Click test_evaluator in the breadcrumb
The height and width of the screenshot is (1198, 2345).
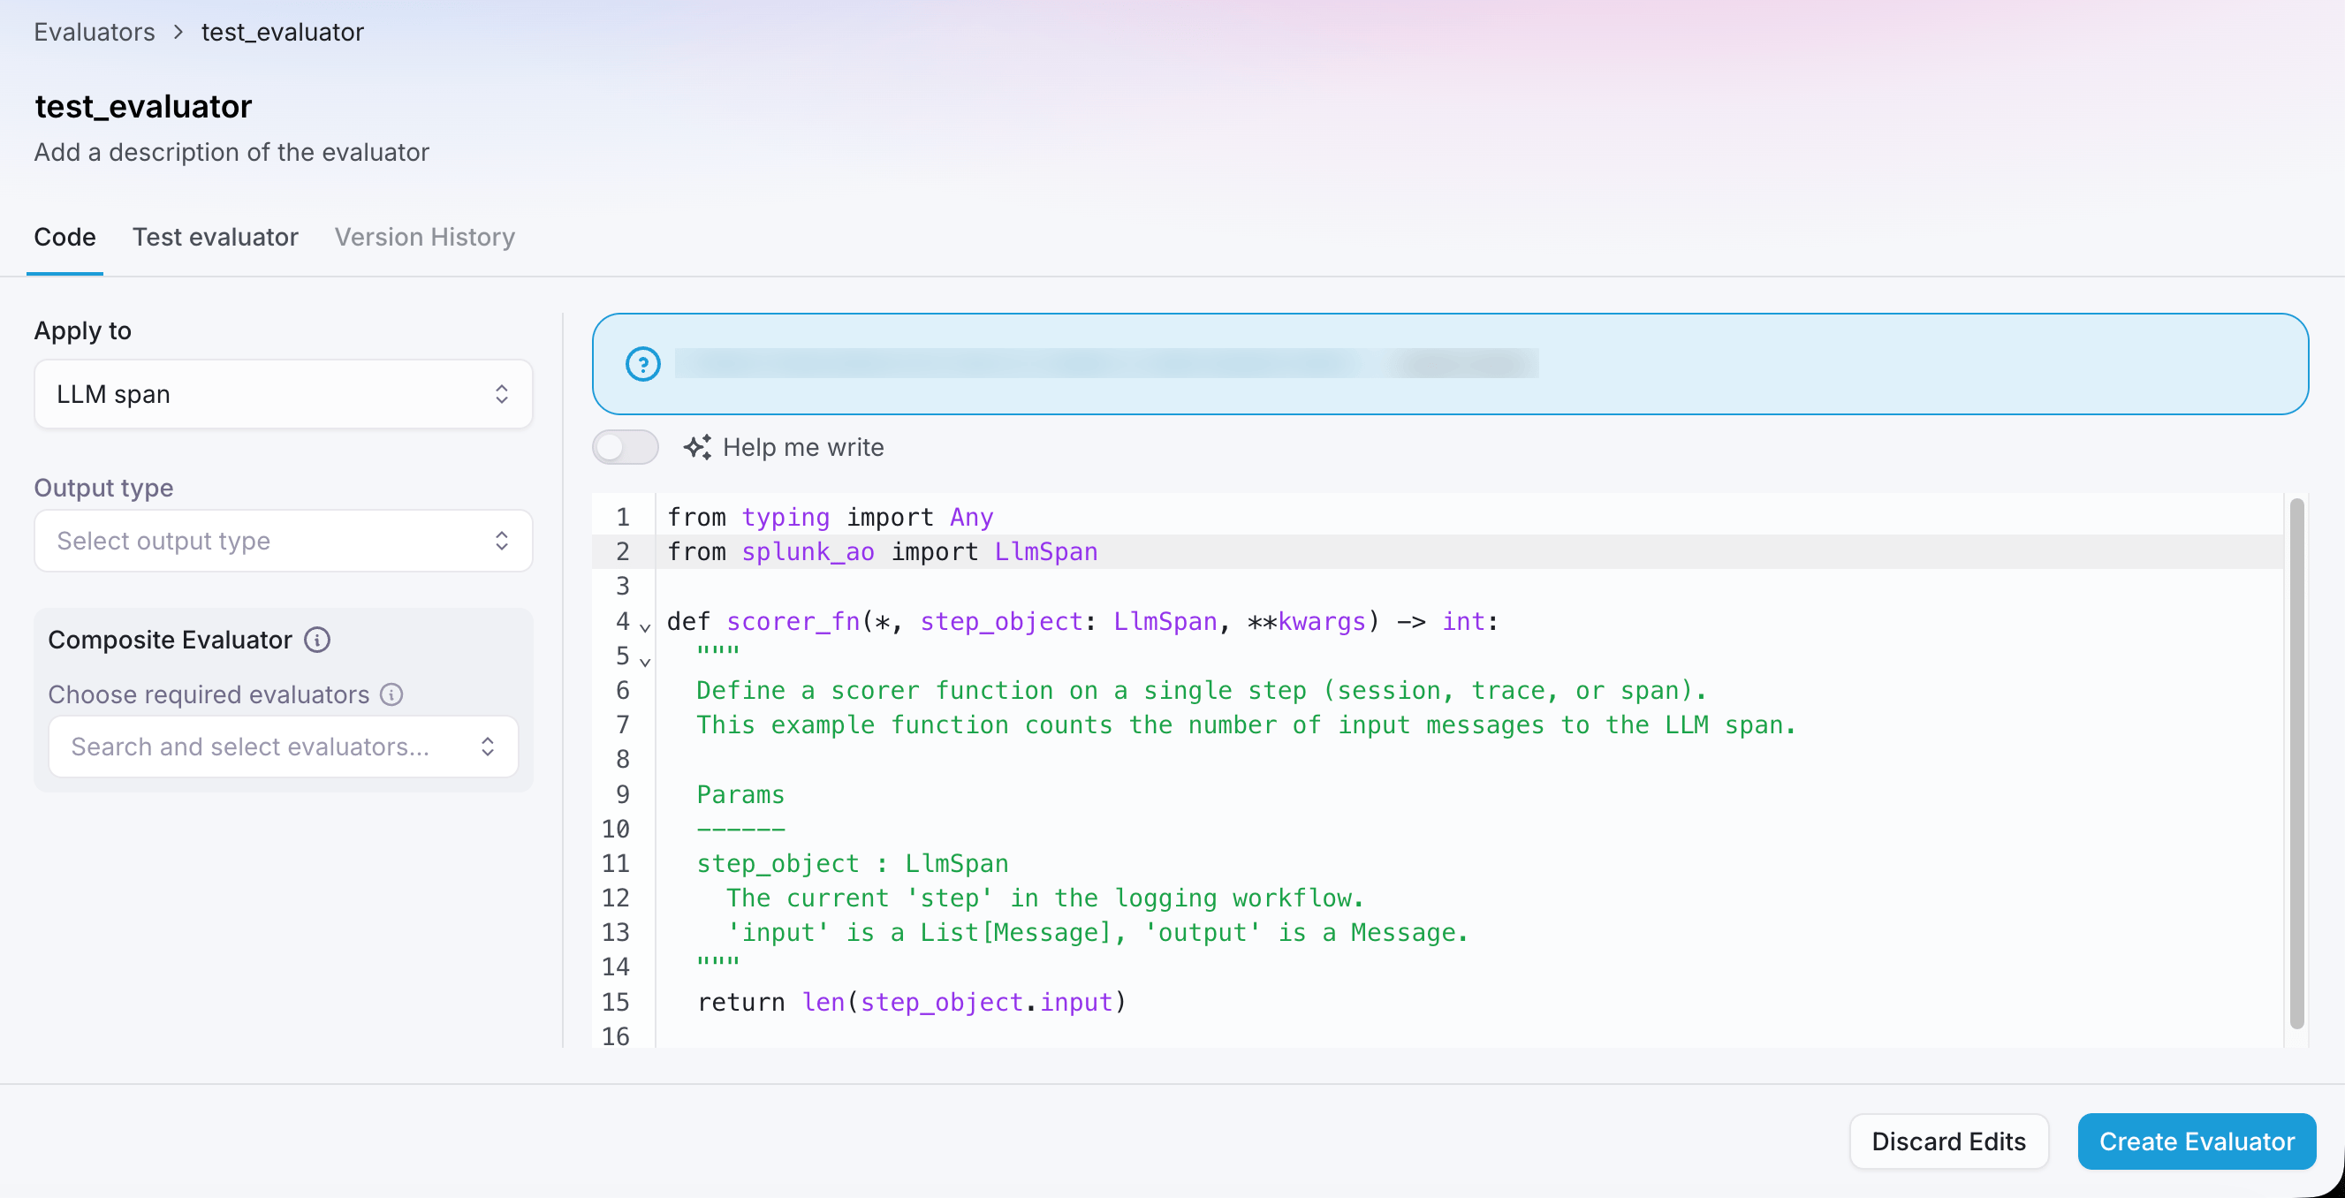pyautogui.click(x=282, y=33)
